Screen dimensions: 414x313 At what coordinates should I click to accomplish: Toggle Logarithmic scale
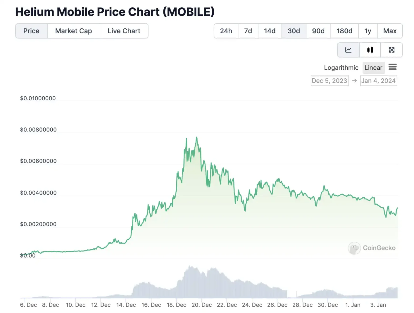pyautogui.click(x=341, y=68)
